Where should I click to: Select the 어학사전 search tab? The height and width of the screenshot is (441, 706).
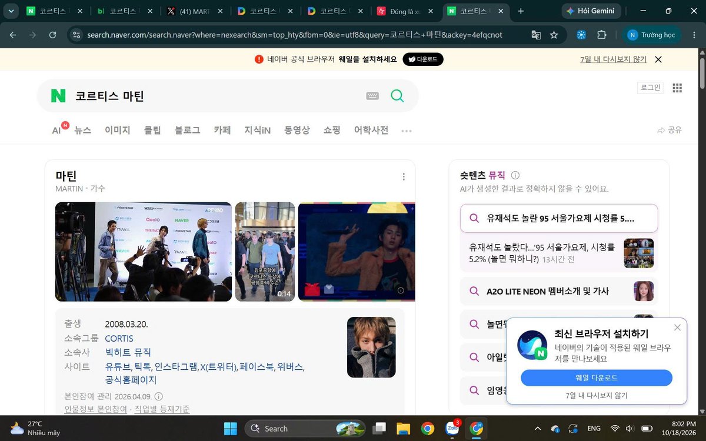[371, 130]
